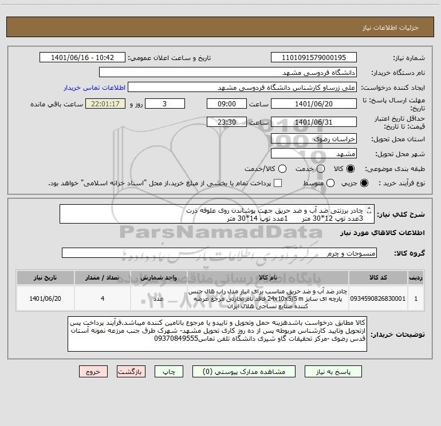
Task: Click the شماره نیاز field 1101091579000195
Action: pos(314,57)
